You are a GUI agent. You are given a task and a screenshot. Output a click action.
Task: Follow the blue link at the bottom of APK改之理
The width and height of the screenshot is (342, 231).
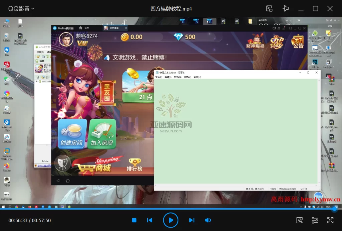(x=44, y=166)
